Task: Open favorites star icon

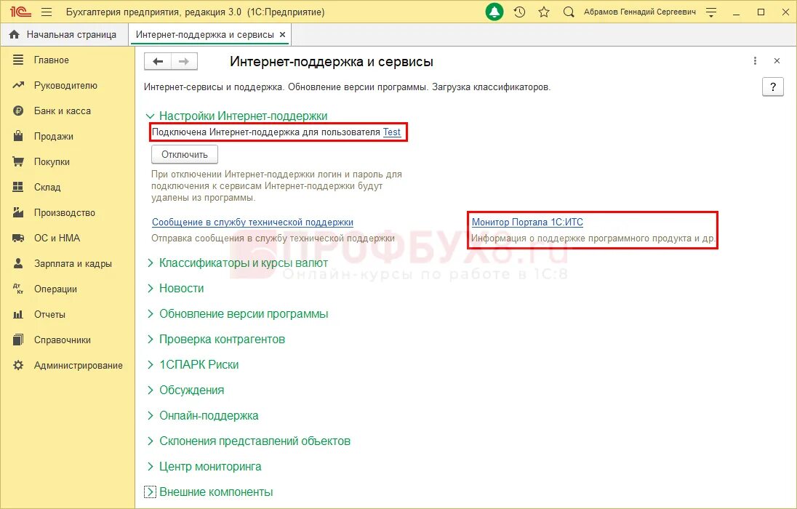Action: pos(544,12)
